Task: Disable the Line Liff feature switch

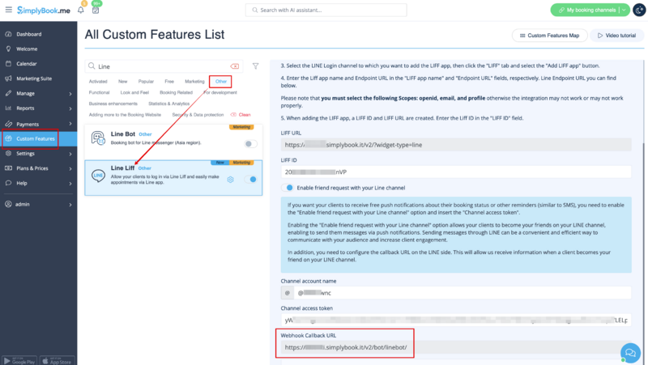Action: 250,179
